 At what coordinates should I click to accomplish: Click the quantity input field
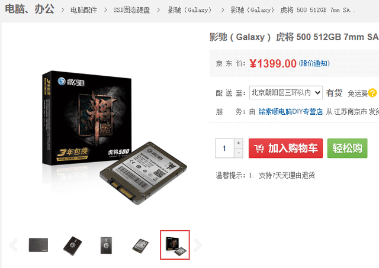(224, 148)
